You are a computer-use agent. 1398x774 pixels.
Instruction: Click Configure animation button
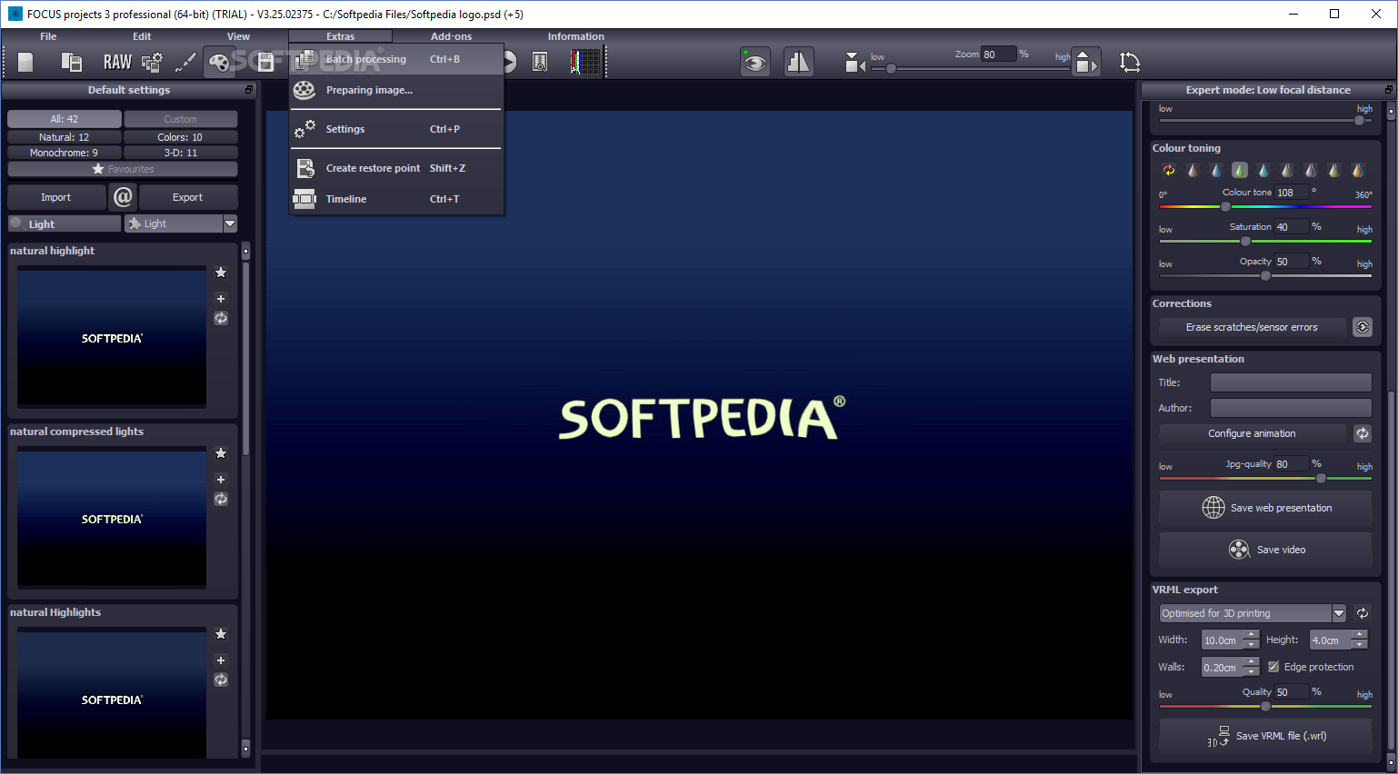click(x=1252, y=433)
